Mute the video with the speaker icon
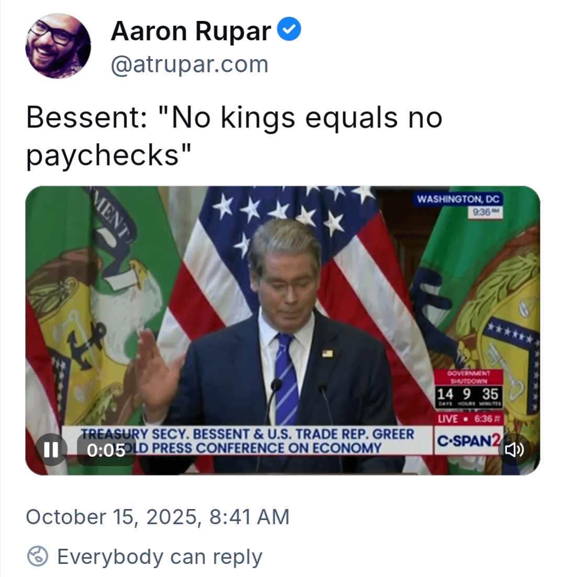Screen dimensions: 565x577 (514, 449)
